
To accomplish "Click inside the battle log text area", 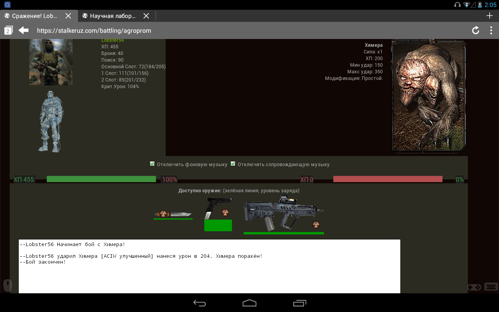I will [x=209, y=266].
